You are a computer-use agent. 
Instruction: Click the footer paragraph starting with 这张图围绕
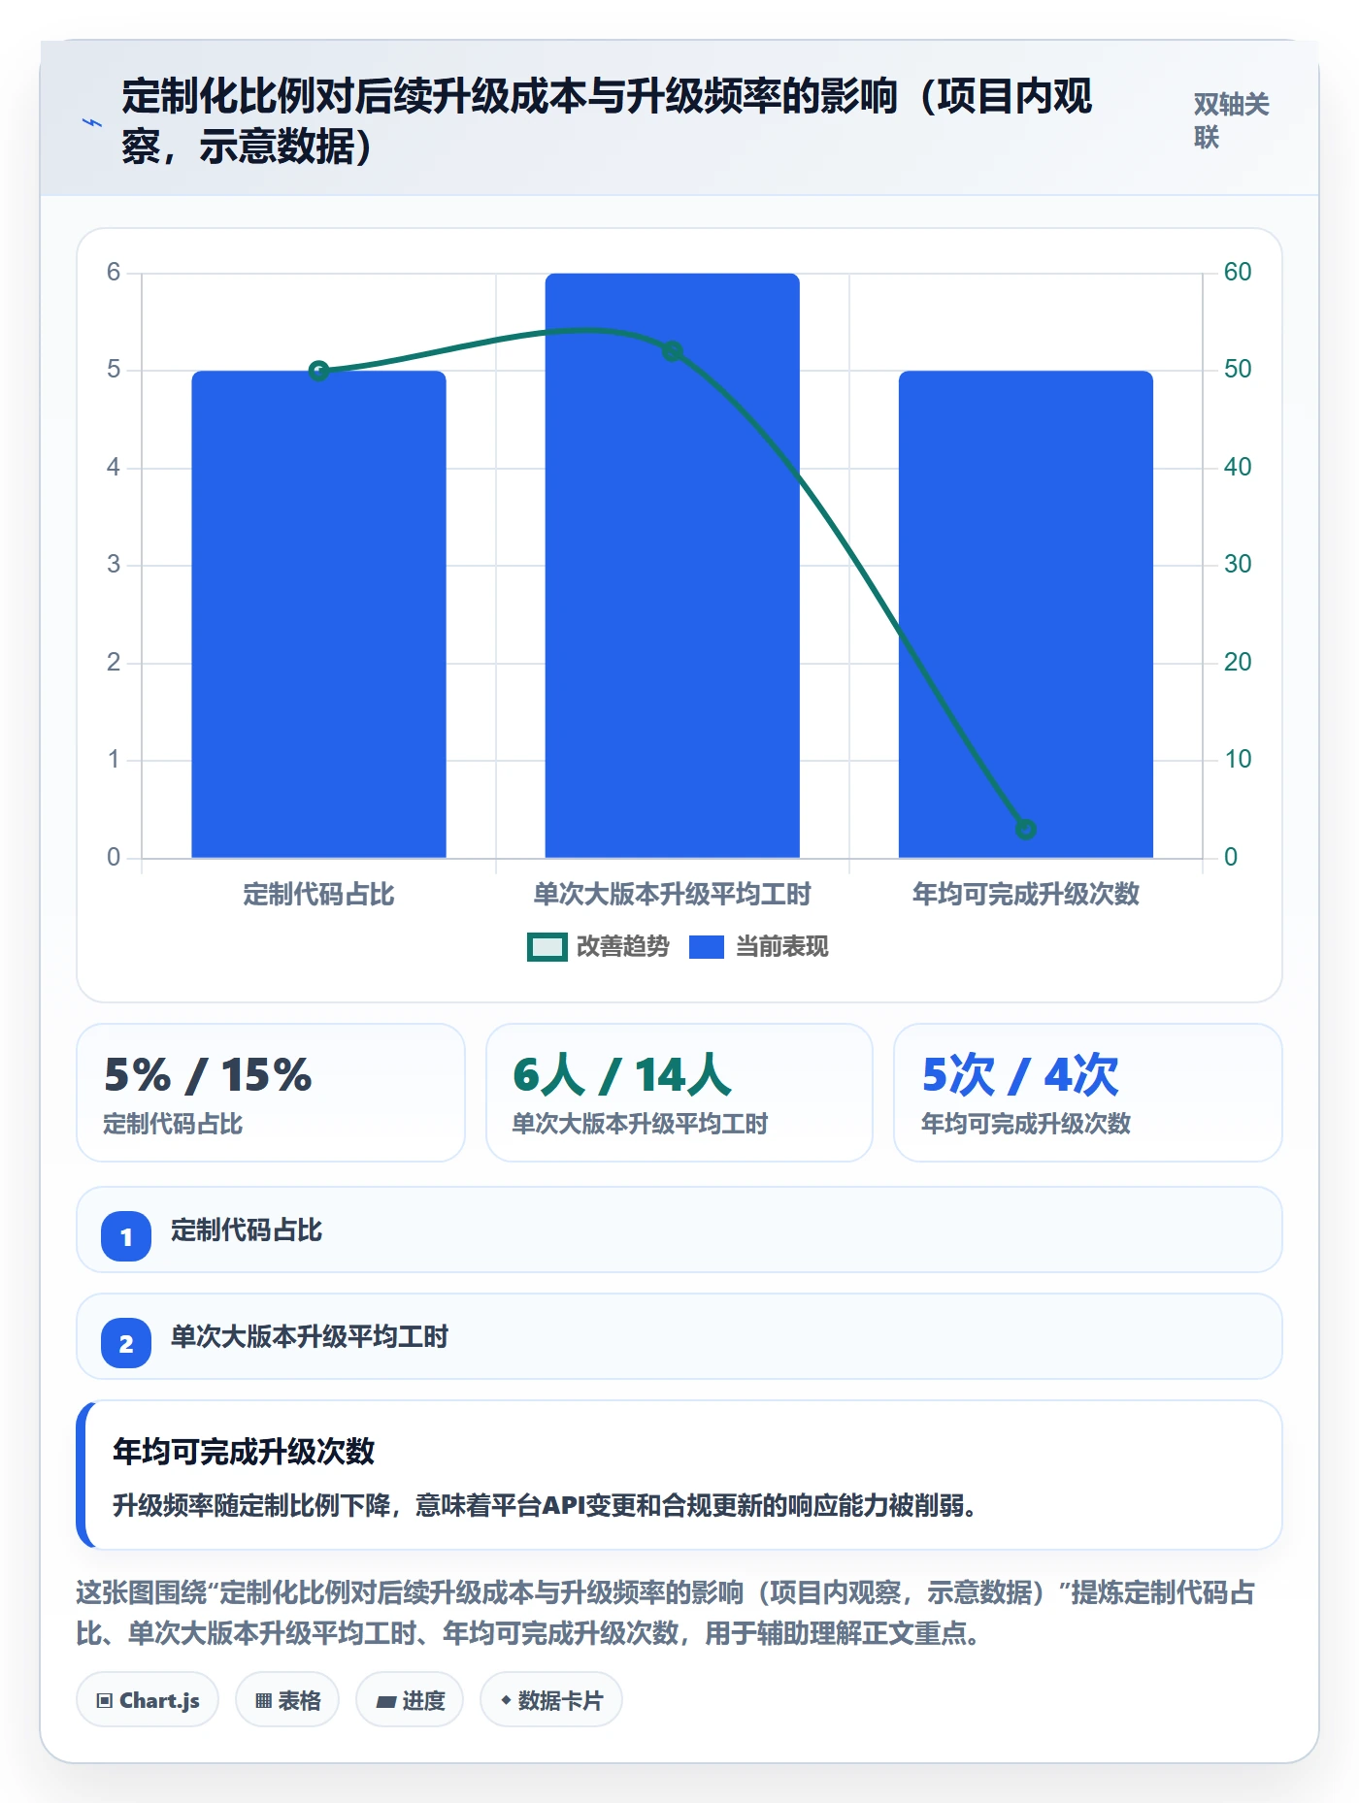[666, 1613]
